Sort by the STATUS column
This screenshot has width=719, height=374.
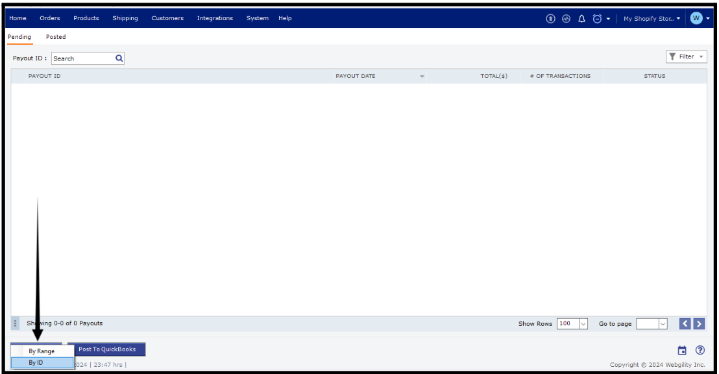[x=654, y=76]
